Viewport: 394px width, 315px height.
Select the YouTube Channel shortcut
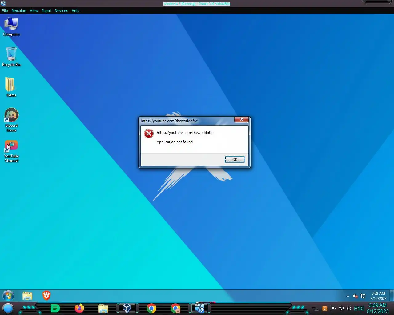coord(11,151)
